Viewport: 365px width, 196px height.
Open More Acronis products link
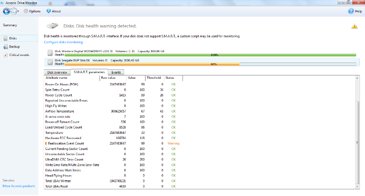19,186
